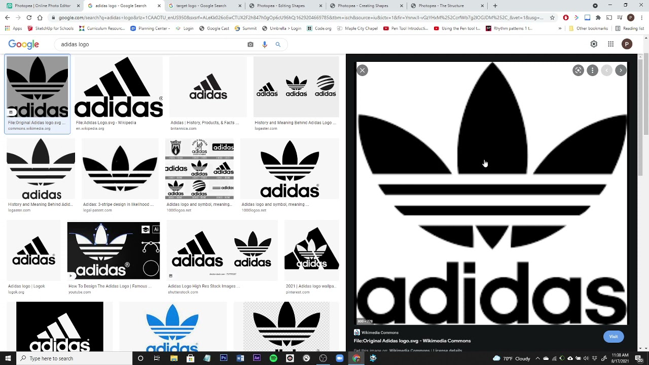This screenshot has width=649, height=365.
Task: Launch After Effects from the taskbar
Action: point(257,358)
